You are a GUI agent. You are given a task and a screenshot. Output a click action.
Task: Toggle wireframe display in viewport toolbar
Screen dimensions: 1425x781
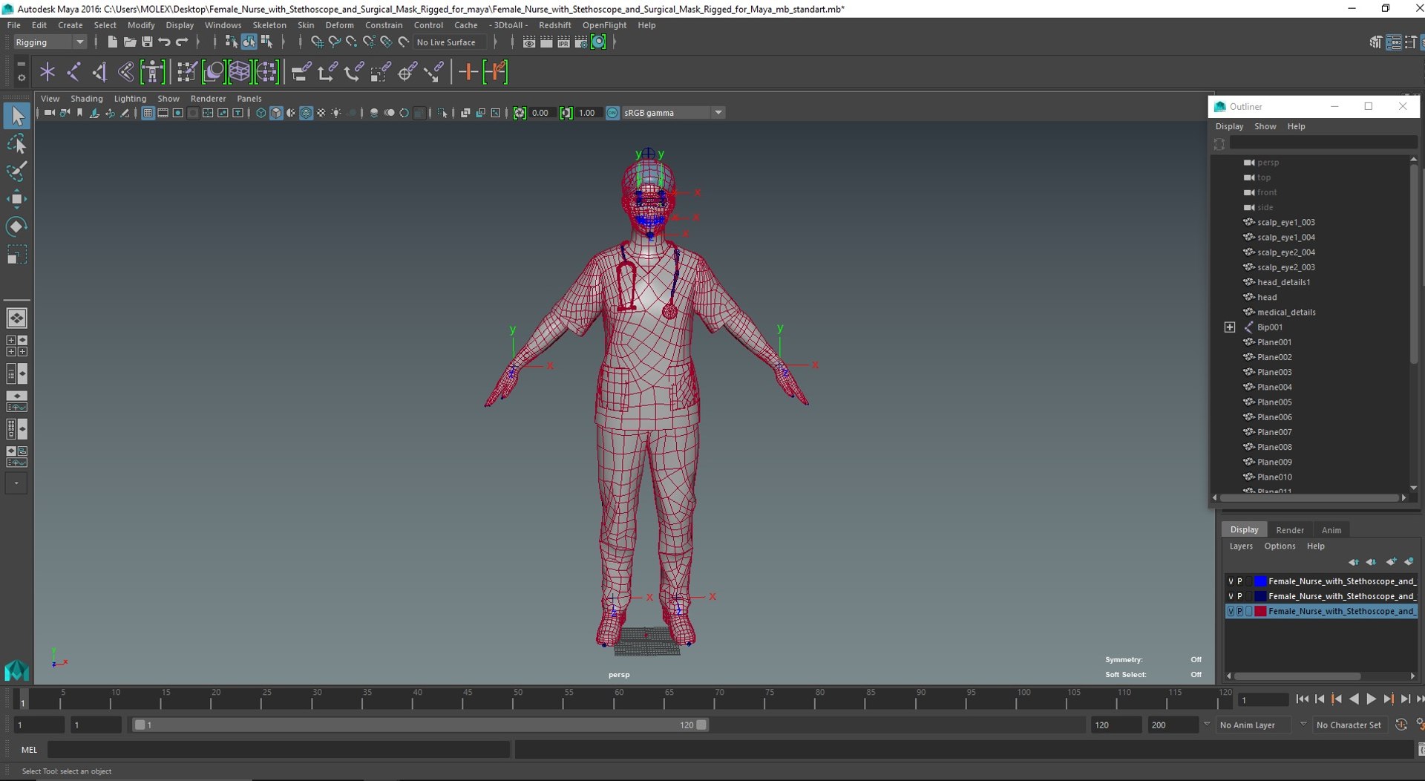pos(261,113)
